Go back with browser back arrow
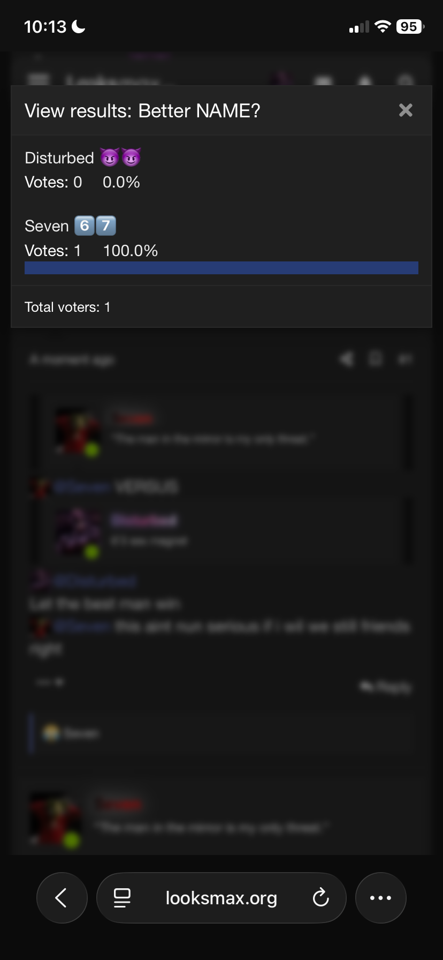Viewport: 443px width, 960px height. point(62,898)
